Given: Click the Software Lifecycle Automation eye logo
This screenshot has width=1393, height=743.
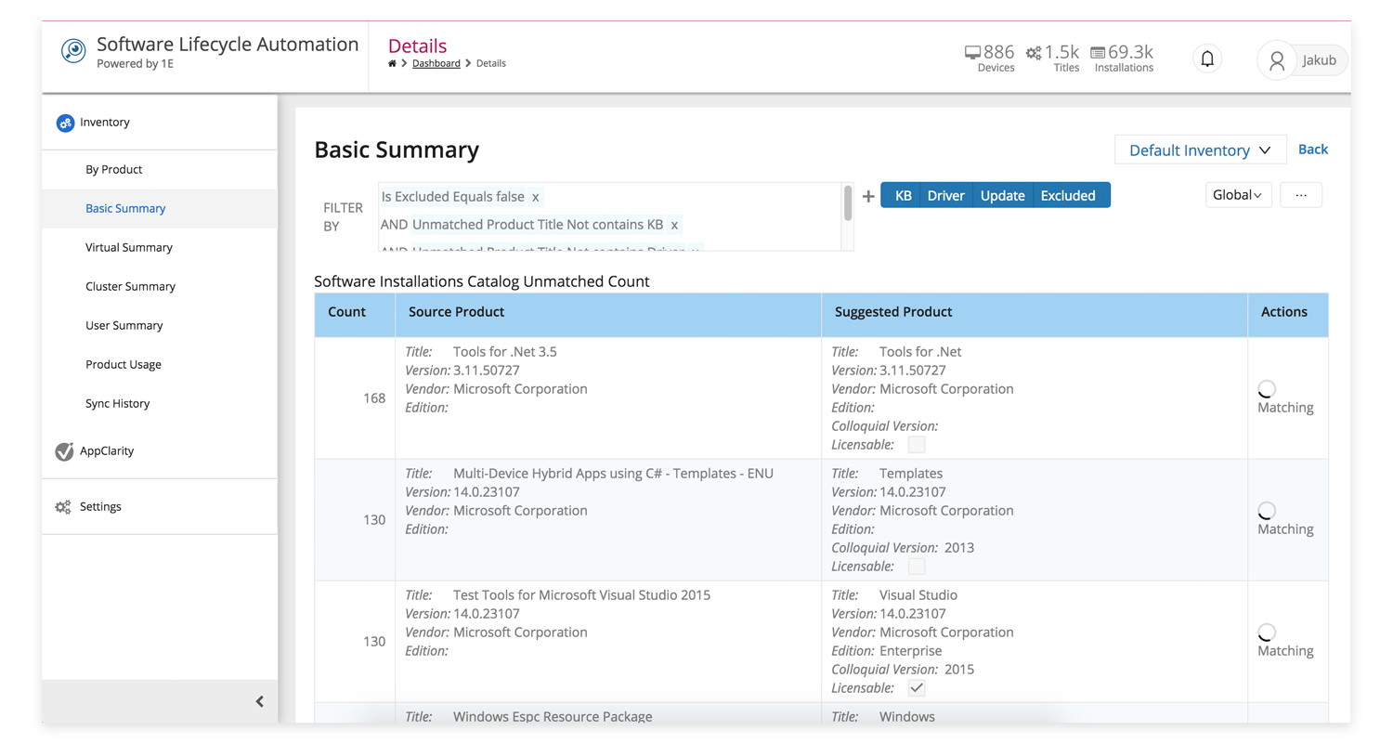Looking at the screenshot, I should coord(73,50).
